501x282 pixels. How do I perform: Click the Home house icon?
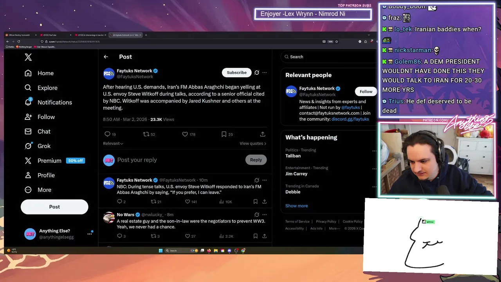[28, 73]
